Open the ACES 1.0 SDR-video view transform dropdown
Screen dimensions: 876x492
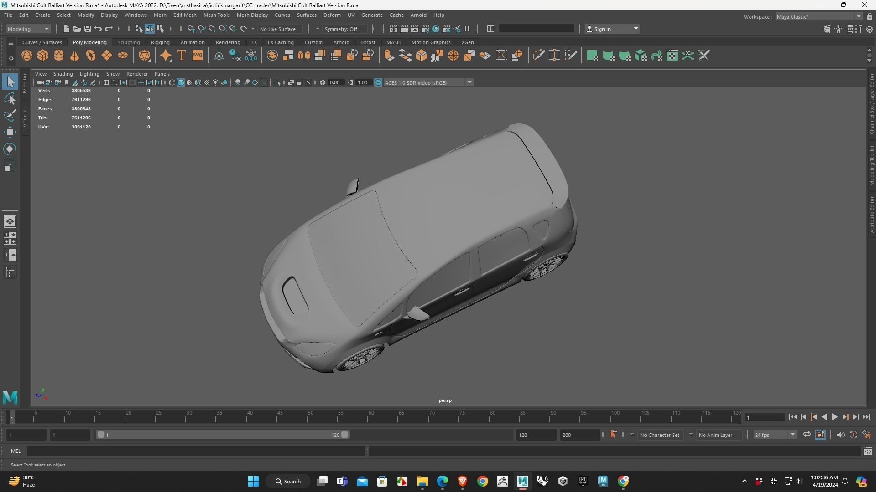[x=428, y=82]
